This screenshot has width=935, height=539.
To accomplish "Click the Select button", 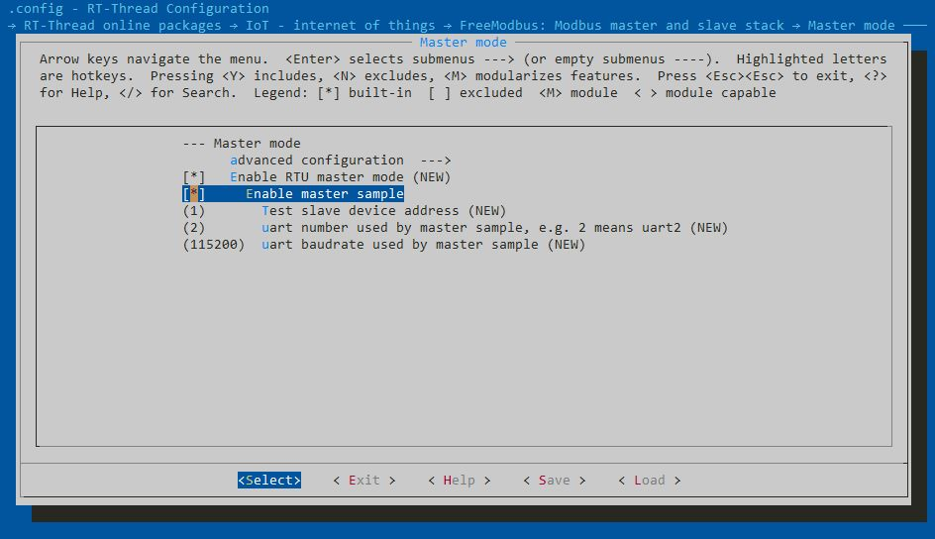I will point(269,480).
